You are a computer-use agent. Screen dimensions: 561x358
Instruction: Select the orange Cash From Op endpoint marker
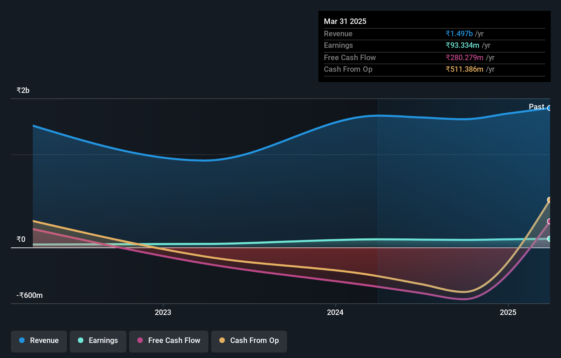(549, 199)
